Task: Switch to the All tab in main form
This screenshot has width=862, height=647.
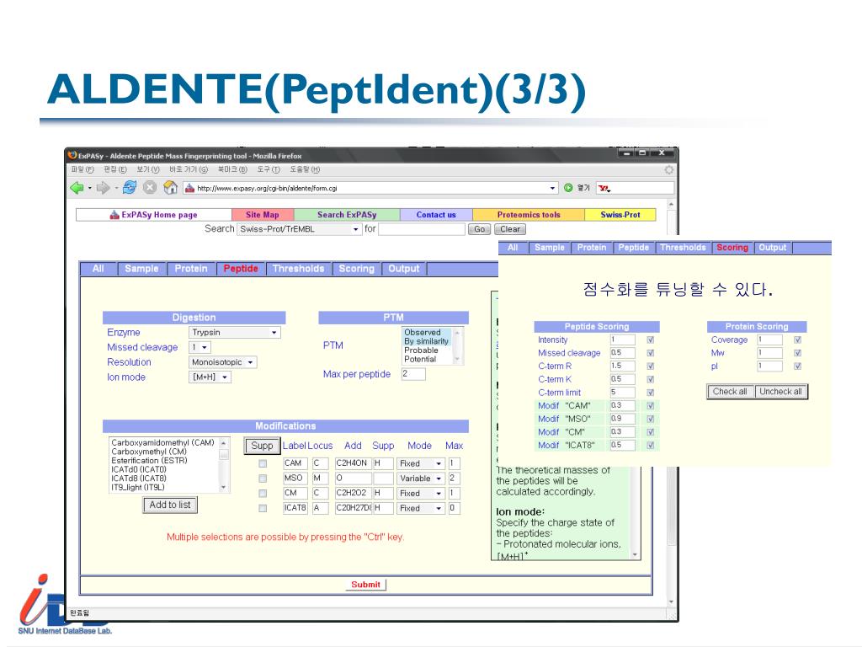Action: click(x=98, y=269)
